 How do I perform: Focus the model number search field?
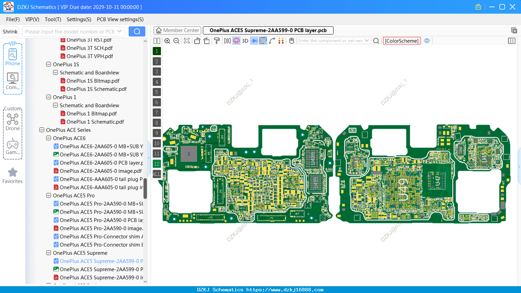tap(69, 31)
